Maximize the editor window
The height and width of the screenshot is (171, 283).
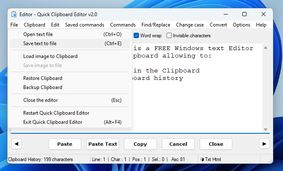click(x=244, y=14)
